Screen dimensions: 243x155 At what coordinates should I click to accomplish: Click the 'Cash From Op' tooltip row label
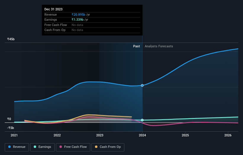55,30
